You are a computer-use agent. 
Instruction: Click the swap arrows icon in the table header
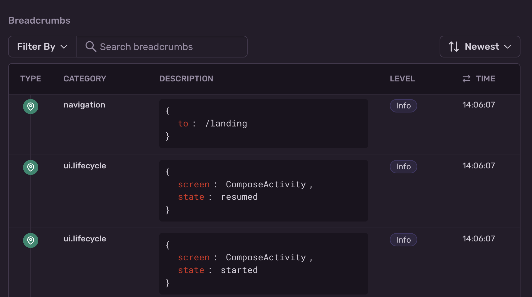tap(465, 79)
